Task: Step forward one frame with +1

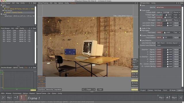Action: coord(168,98)
